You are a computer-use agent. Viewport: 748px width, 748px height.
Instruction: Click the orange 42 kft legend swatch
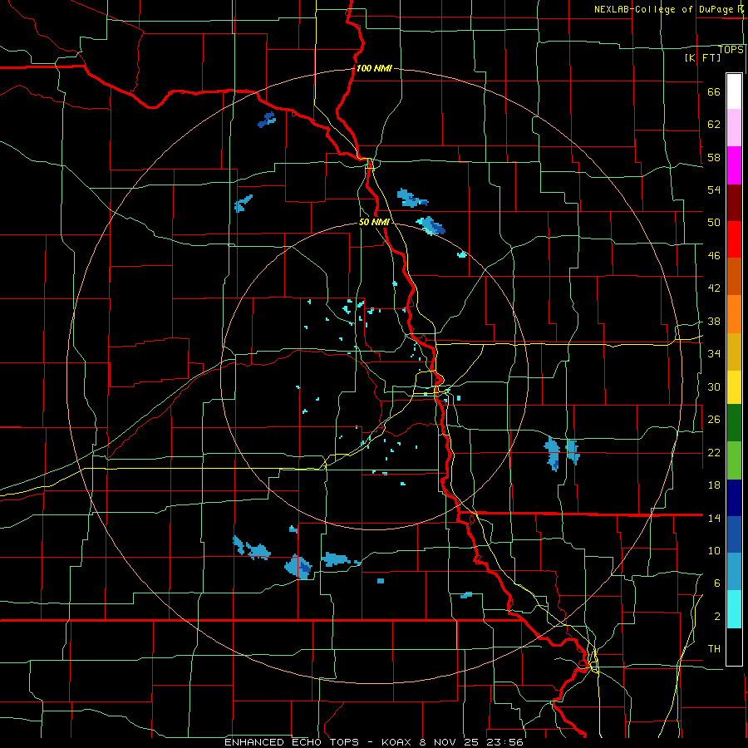click(x=734, y=314)
